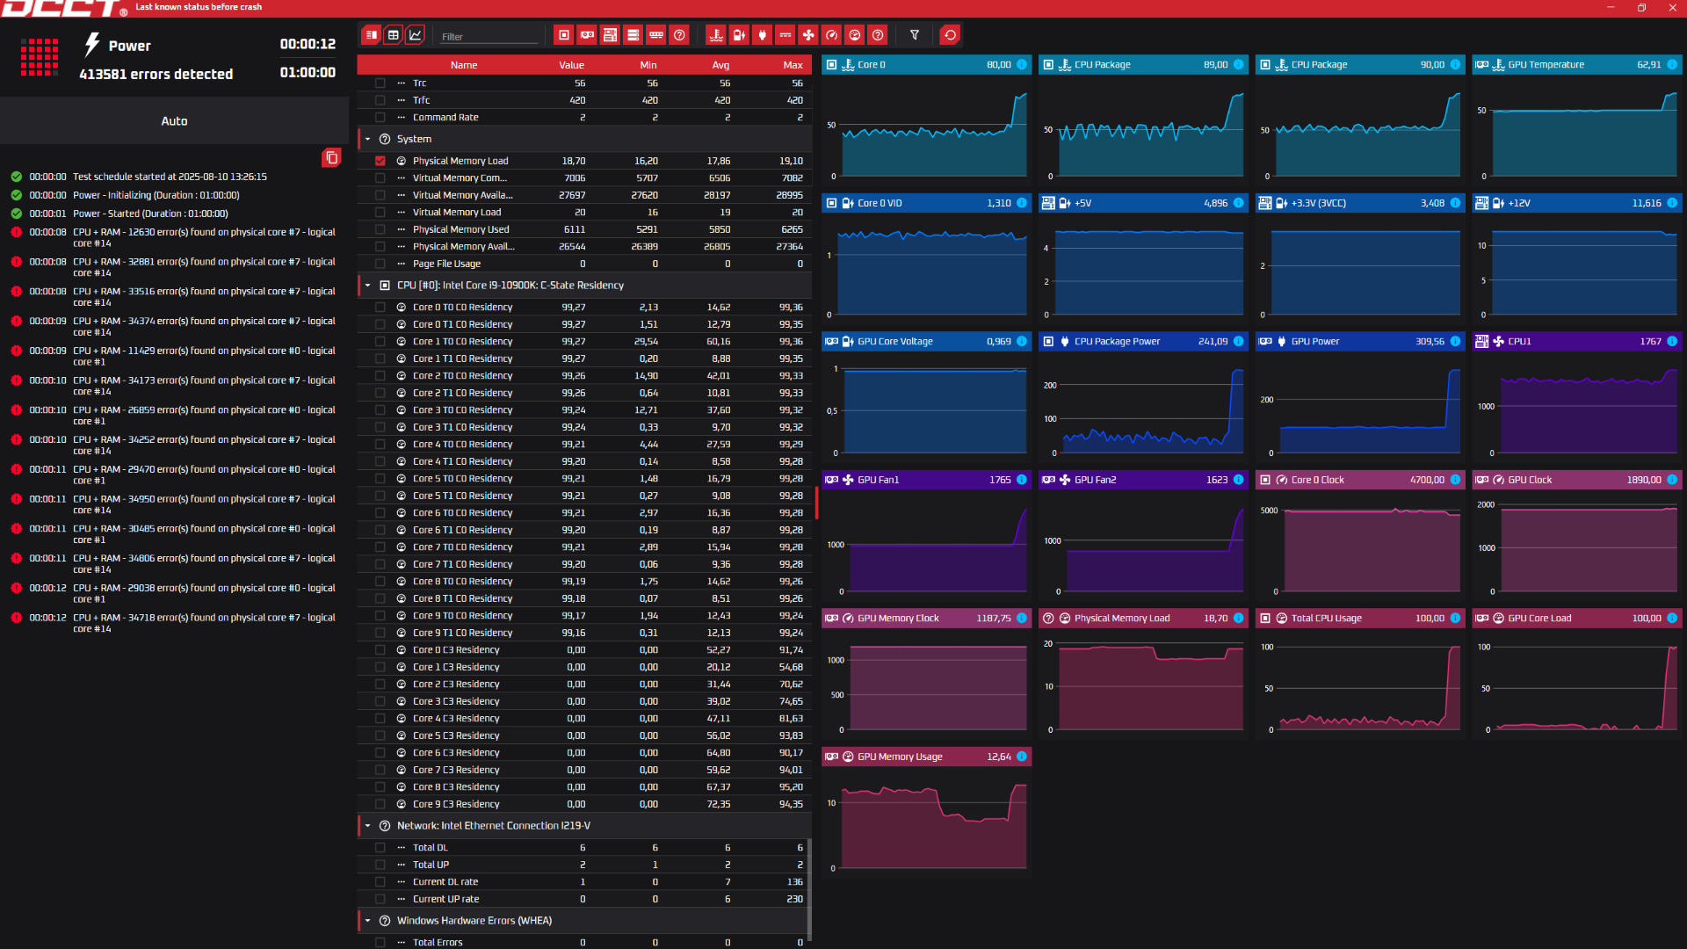This screenshot has height=949, width=1687.
Task: Toggle the current sensor type filter
Action: pyautogui.click(x=786, y=35)
